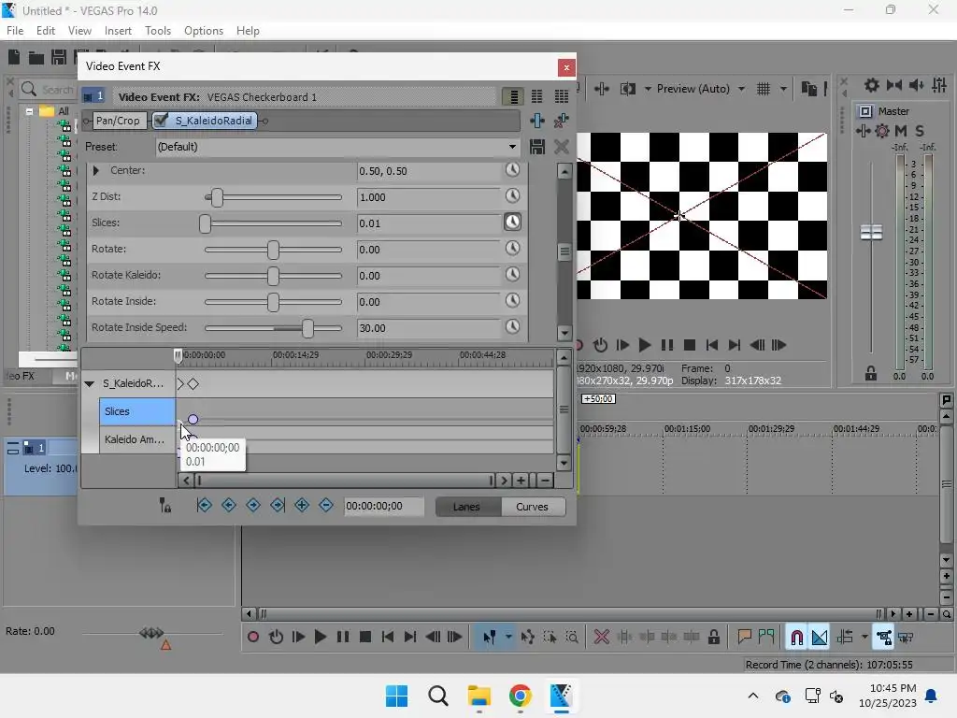Open Master bus settings gear

(x=872, y=85)
